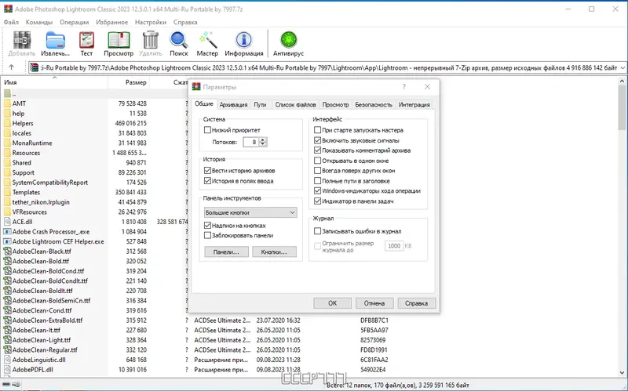This screenshot has width=628, height=391.
Task: Close the Параметры dialog
Action: click(427, 87)
